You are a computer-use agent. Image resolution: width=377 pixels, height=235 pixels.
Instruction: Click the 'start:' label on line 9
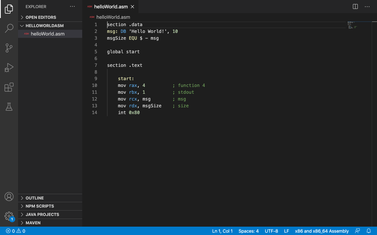(x=126, y=79)
